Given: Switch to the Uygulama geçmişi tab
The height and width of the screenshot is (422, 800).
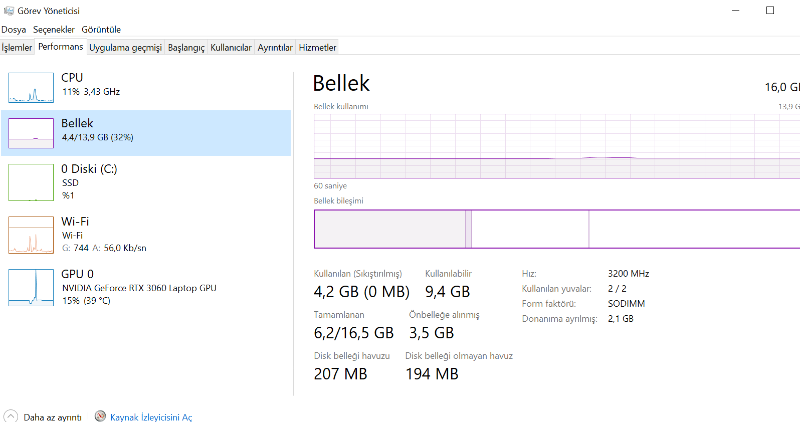Looking at the screenshot, I should point(125,48).
